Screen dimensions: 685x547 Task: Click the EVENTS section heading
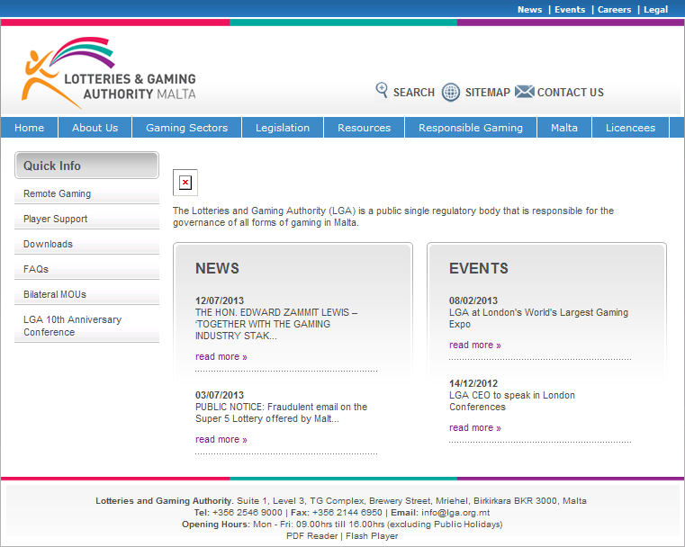click(x=479, y=268)
